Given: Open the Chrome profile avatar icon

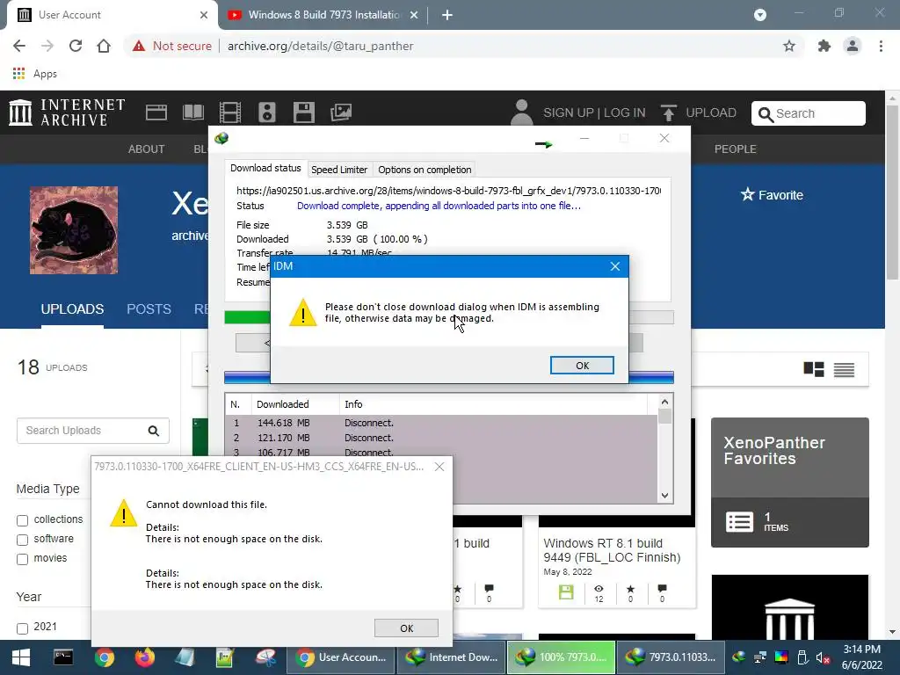Looking at the screenshot, I should (853, 46).
